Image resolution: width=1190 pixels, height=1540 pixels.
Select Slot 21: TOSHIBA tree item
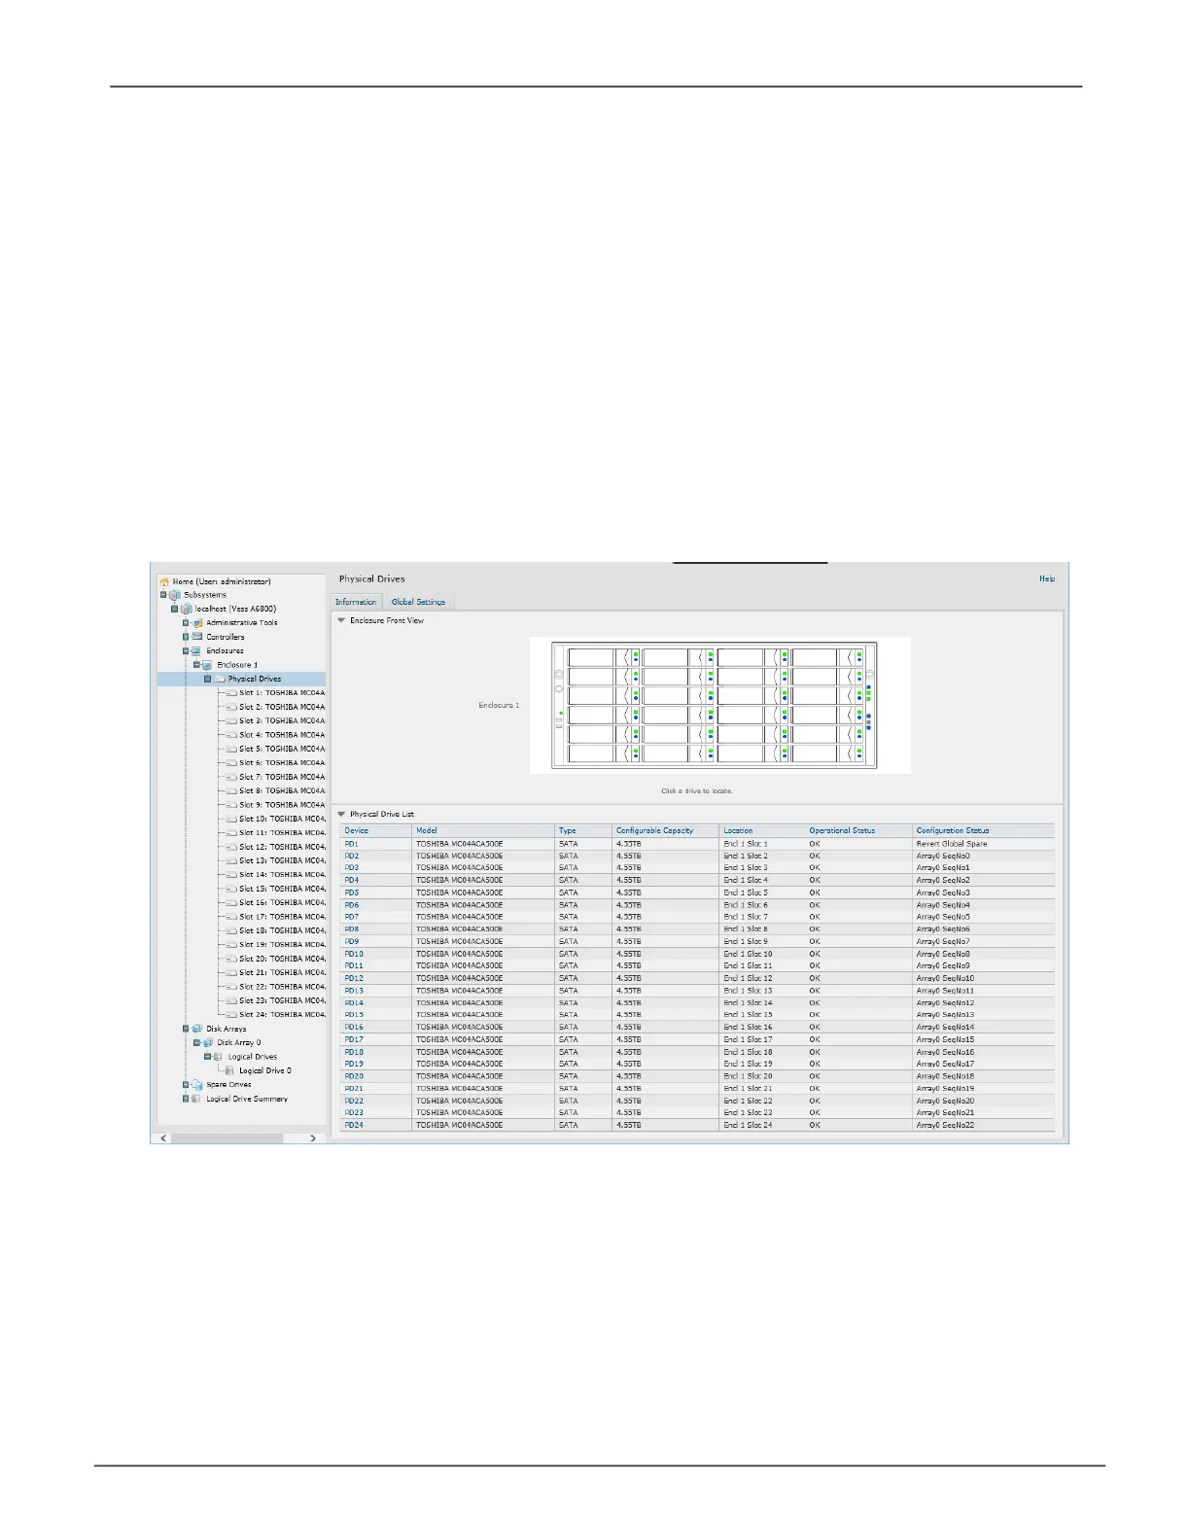[x=282, y=972]
